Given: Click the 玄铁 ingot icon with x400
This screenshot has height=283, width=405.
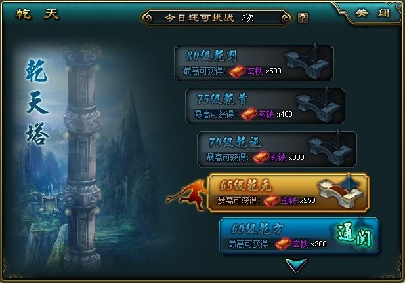Looking at the screenshot, I should tap(249, 115).
